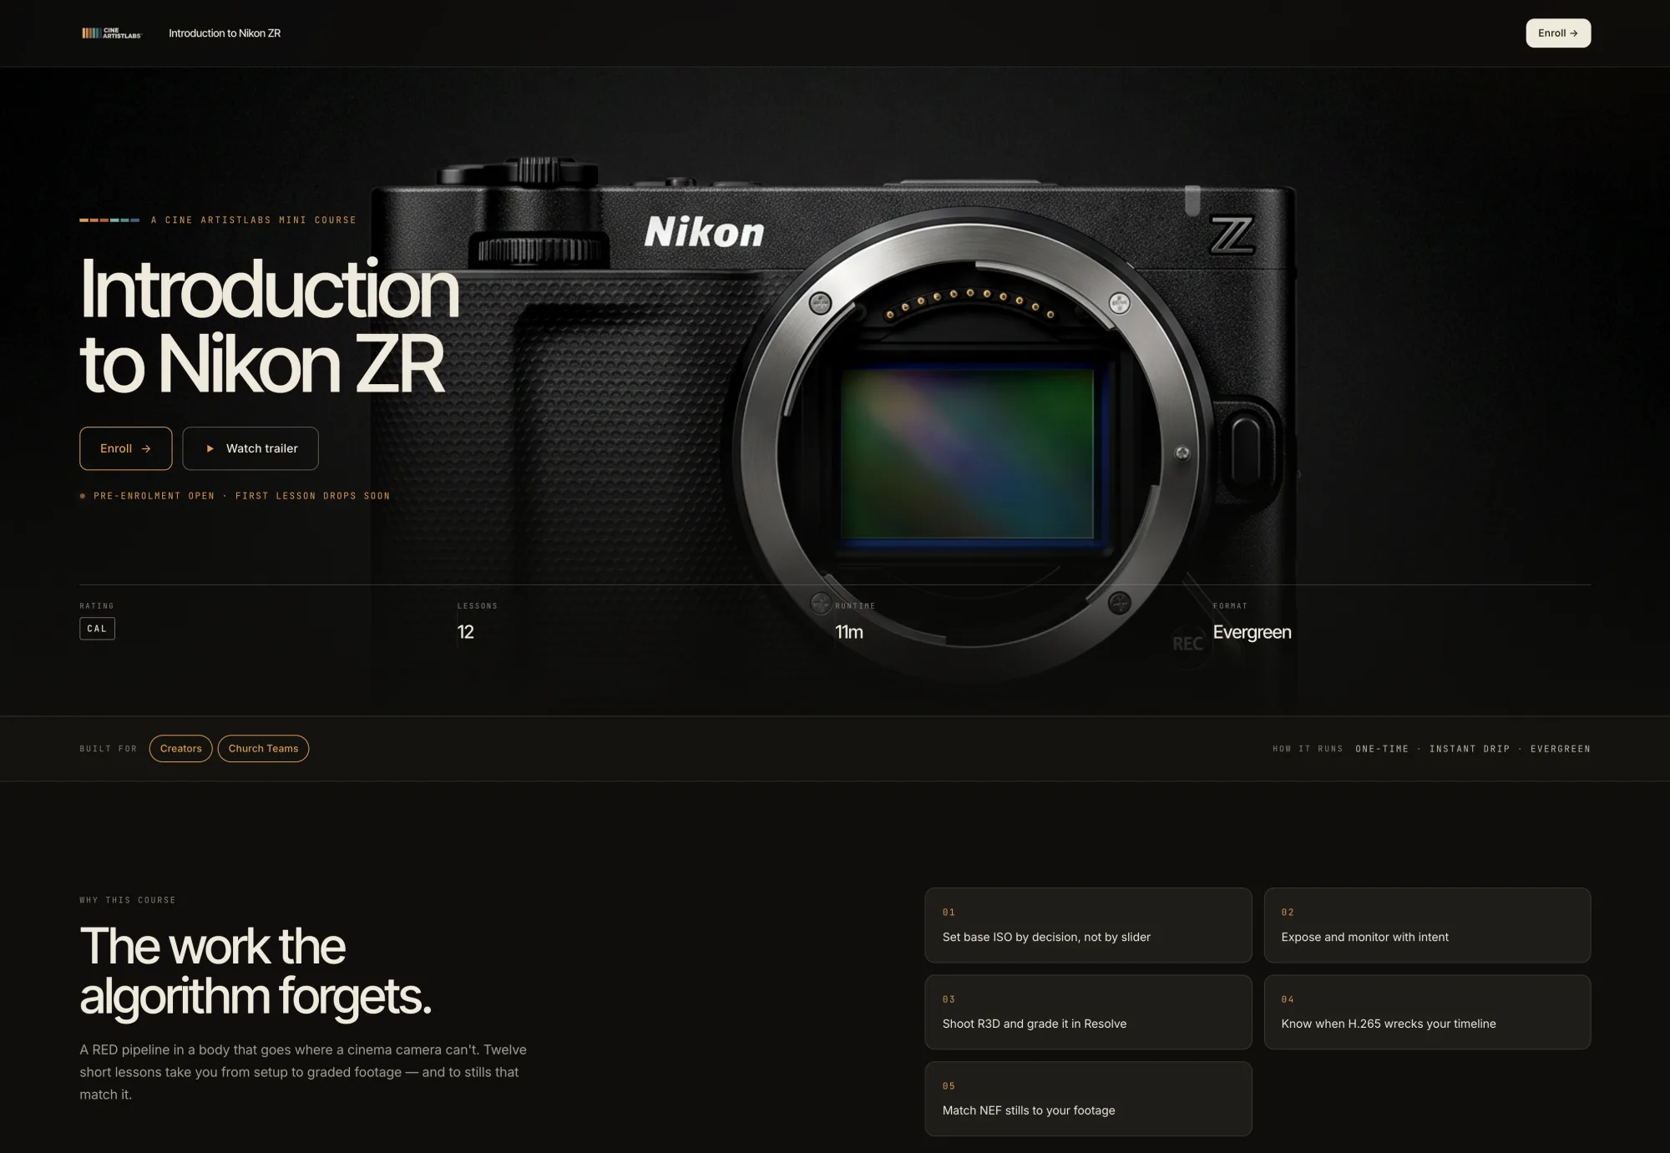Click 'The work the algorithm forgets.' heading
The width and height of the screenshot is (1670, 1153).
tap(256, 971)
